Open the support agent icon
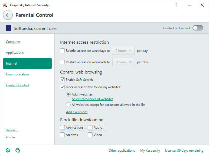This screenshot has height=156, width=209. [x=18, y=150]
